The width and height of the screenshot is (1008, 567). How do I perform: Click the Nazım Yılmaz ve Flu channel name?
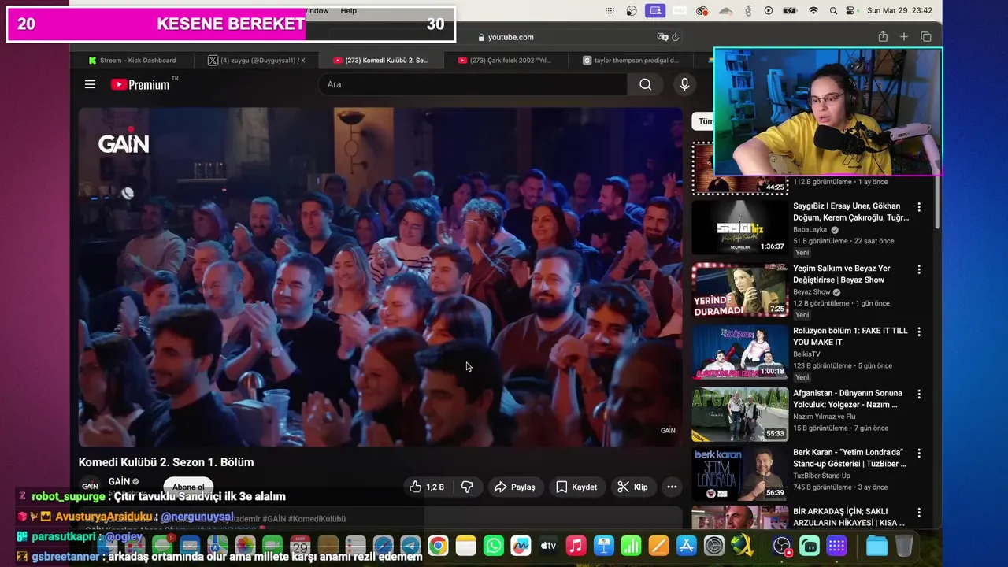825,417
